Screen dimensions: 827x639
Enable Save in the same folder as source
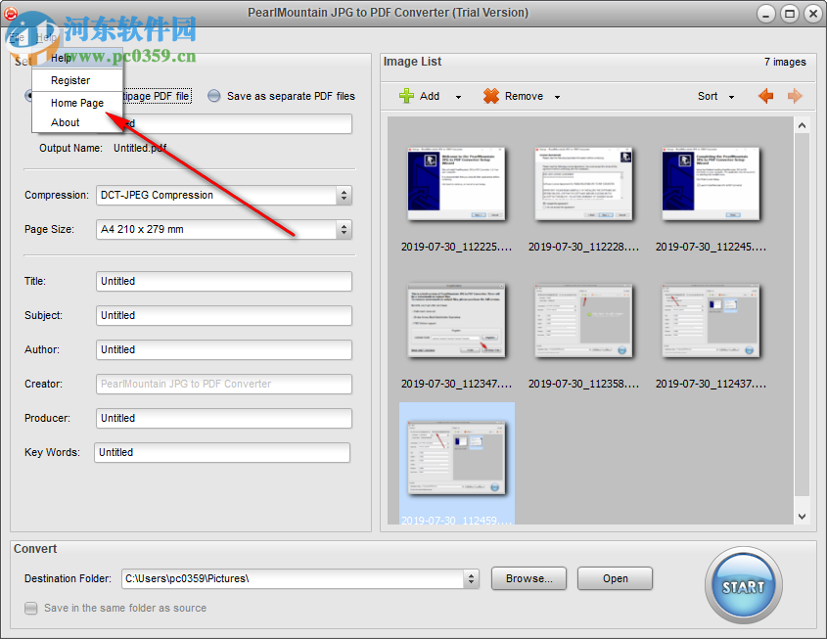click(30, 608)
